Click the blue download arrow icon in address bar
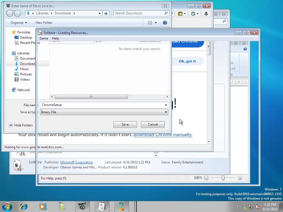Image resolution: width=283 pixels, height=212 pixels. pyautogui.click(x=28, y=13)
